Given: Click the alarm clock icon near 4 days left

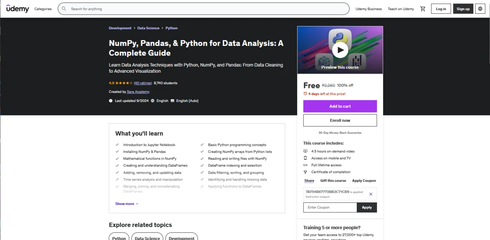Looking at the screenshot, I should coord(305,94).
